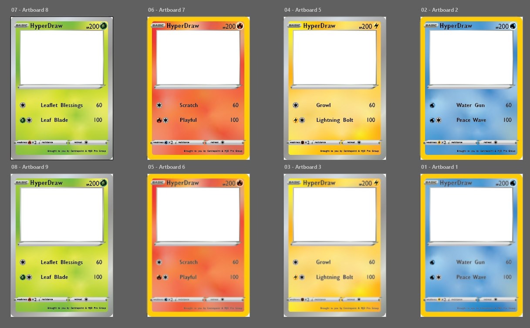The height and width of the screenshot is (328, 530).
Task: Click the grass energy icon beside HP on Artboard 8
Action: (x=104, y=26)
